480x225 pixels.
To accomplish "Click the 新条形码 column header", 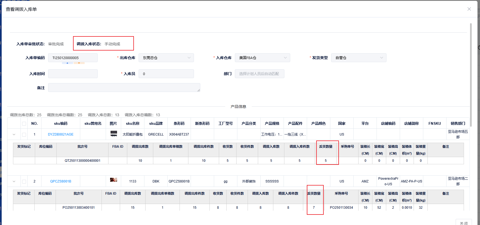I will 202,123.
